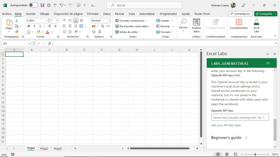Switch to sheet Hoja2
The width and height of the screenshot is (280, 157).
coord(44,148)
